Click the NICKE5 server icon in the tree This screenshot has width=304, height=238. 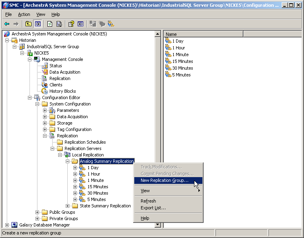tap(29, 53)
